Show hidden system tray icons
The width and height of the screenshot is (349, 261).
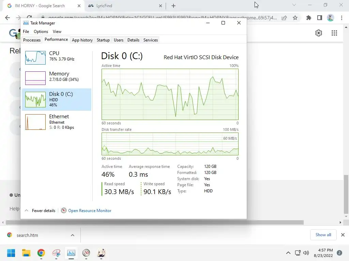pyautogui.click(x=288, y=253)
